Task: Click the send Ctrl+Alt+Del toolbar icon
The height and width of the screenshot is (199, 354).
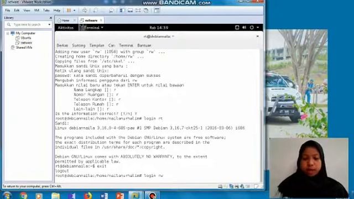Action: coord(85,11)
